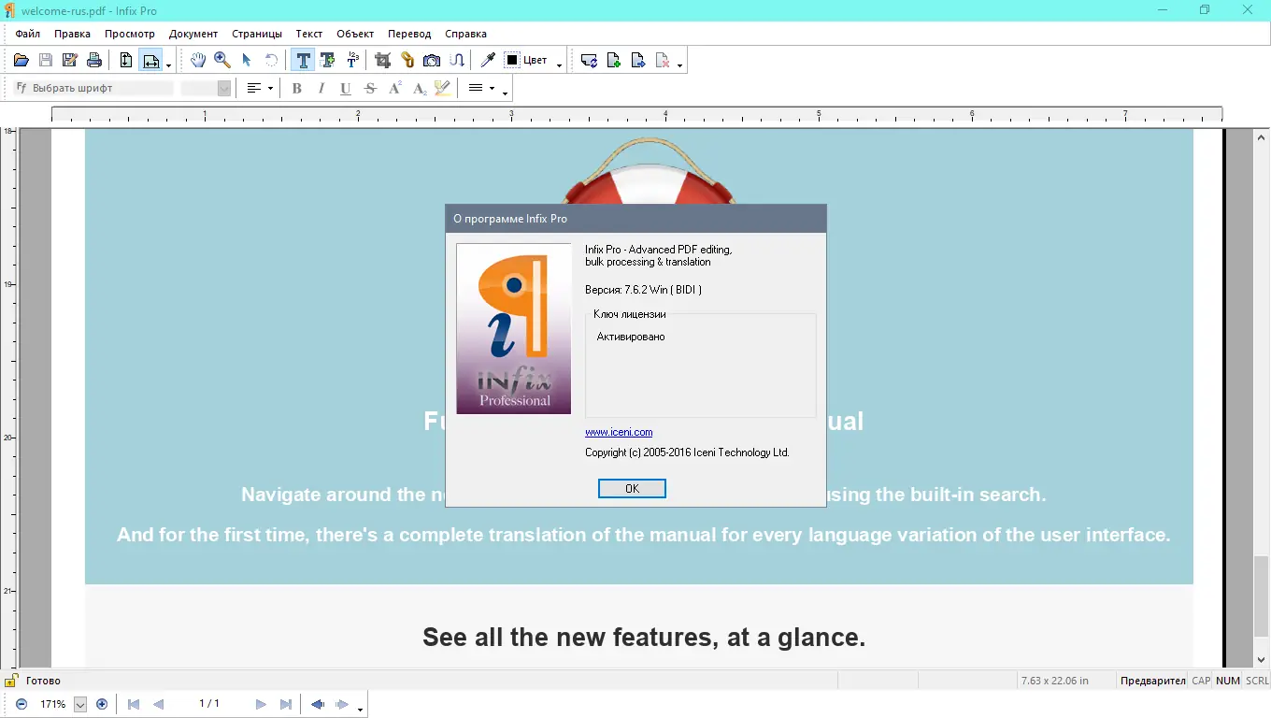This screenshot has width=1271, height=718.
Task: Select the Add Text Box tool
Action: (x=327, y=61)
